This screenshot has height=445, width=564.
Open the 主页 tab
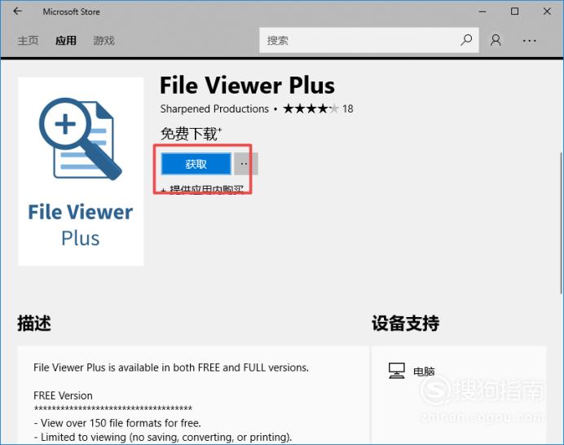28,40
